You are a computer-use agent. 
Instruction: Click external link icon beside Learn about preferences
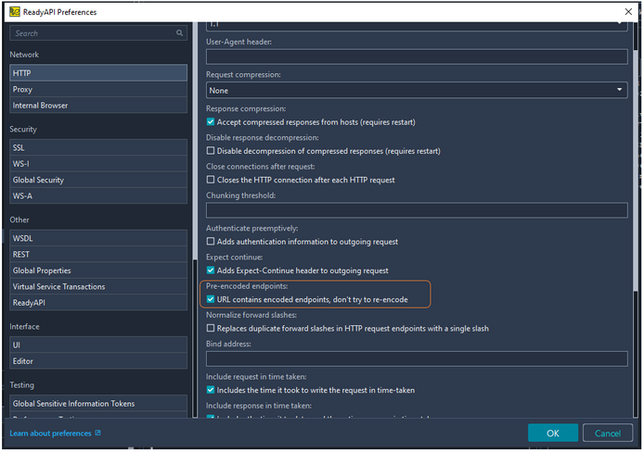point(97,433)
